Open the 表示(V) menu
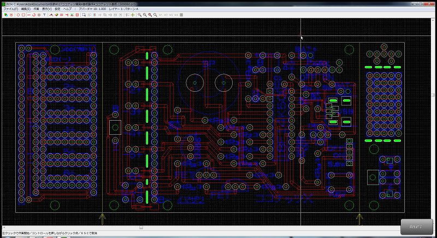 pos(47,9)
